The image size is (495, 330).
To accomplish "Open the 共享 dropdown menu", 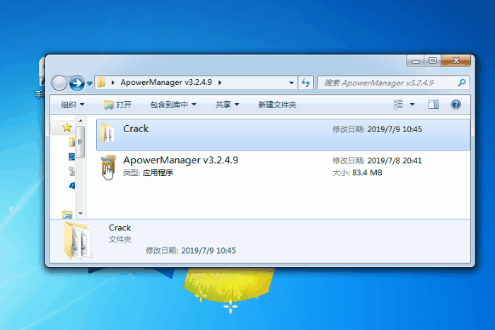I will point(227,105).
